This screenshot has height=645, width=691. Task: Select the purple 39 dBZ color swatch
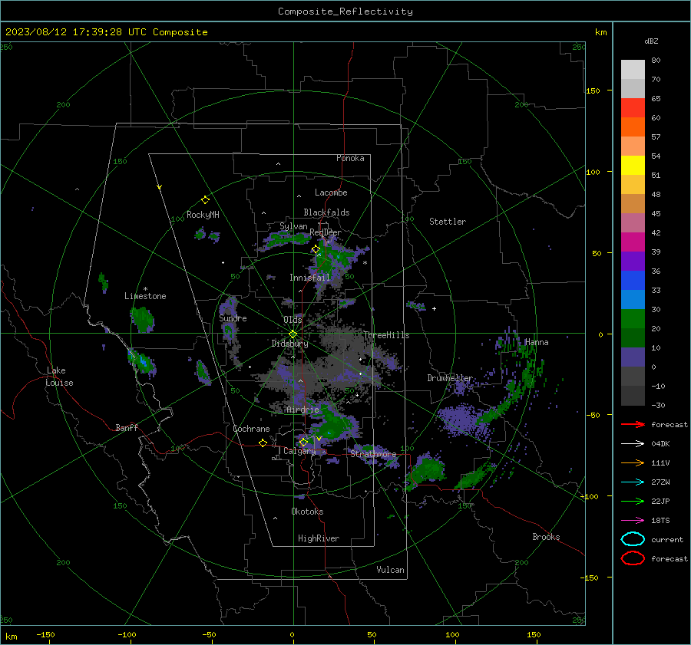[633, 261]
